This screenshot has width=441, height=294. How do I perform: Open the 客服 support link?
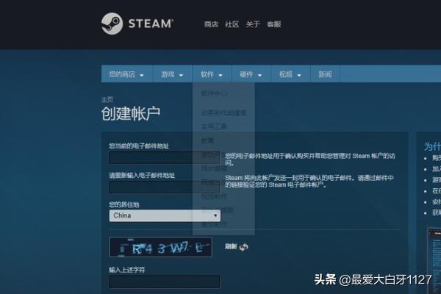273,24
